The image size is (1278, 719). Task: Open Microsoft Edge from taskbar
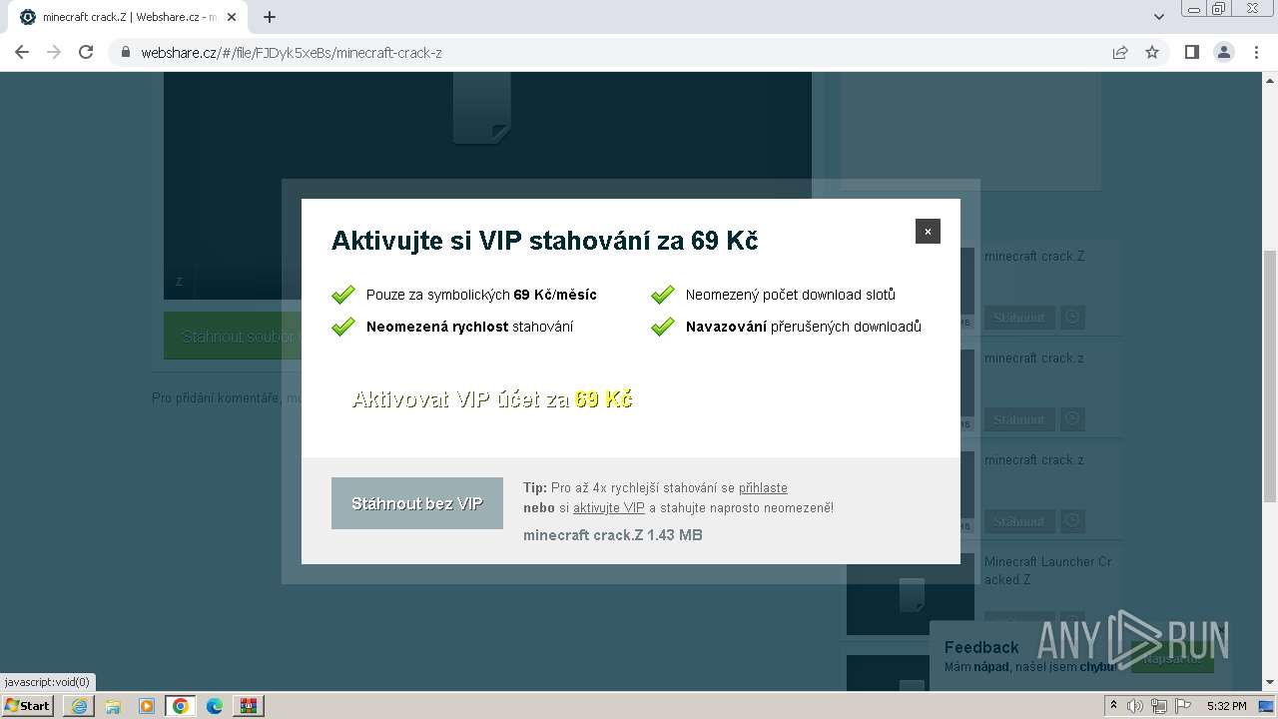point(215,706)
